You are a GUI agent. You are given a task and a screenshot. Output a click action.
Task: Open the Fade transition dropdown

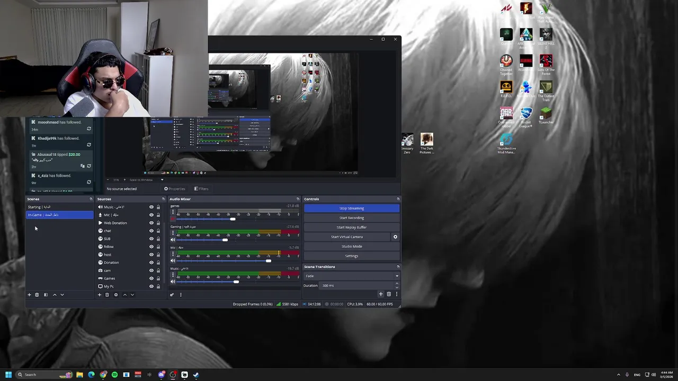click(352, 276)
